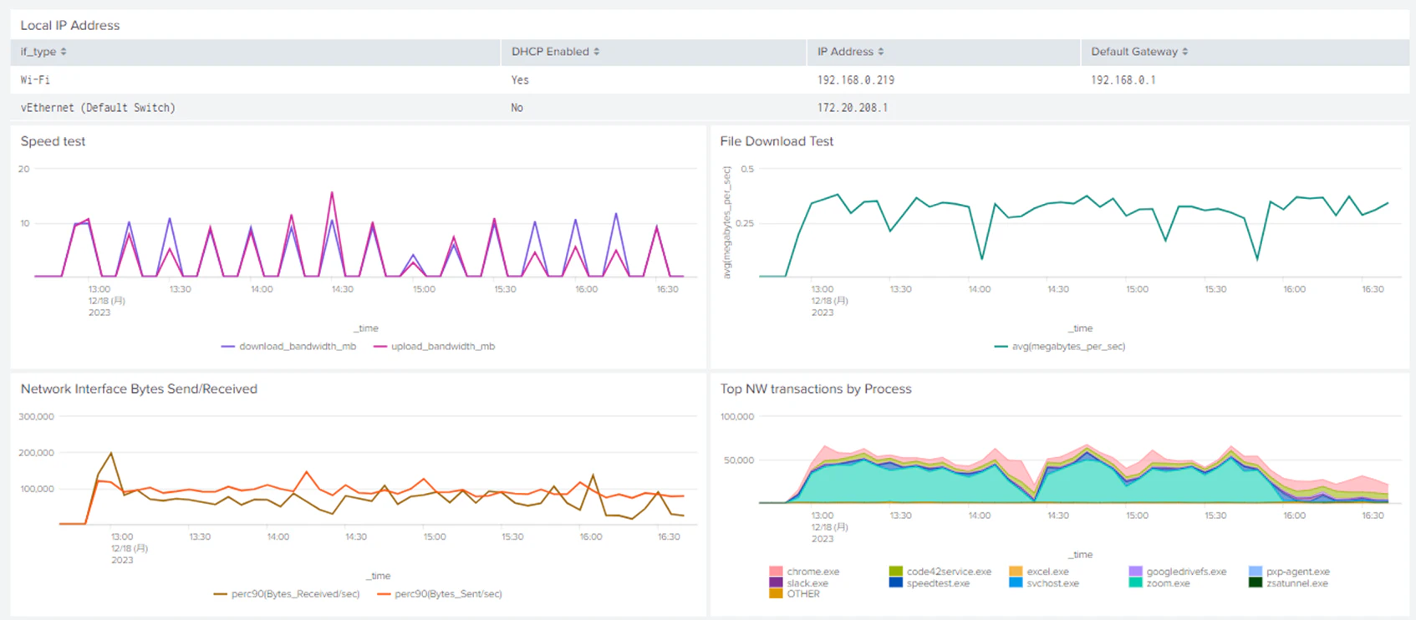
Task: Click the download_bandwidth_mb legend entry
Action: click(288, 346)
